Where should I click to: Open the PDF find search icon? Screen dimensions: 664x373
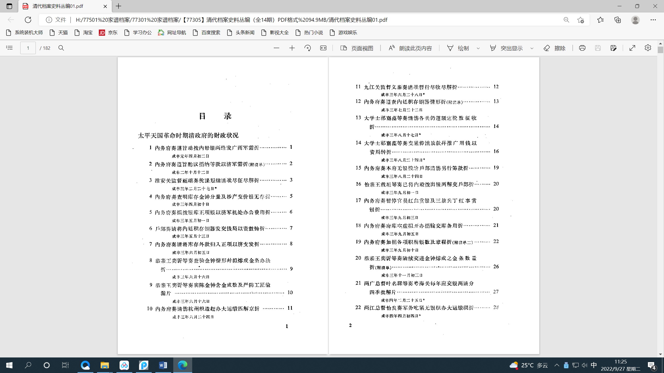[x=61, y=48]
